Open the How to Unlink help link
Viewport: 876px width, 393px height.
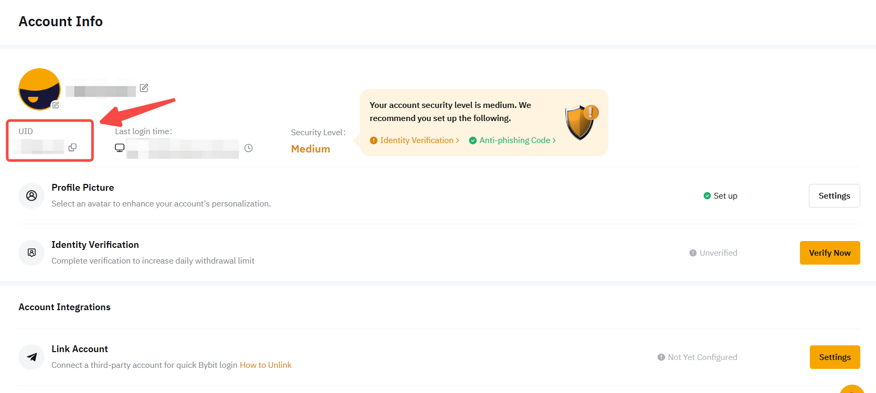pos(266,365)
